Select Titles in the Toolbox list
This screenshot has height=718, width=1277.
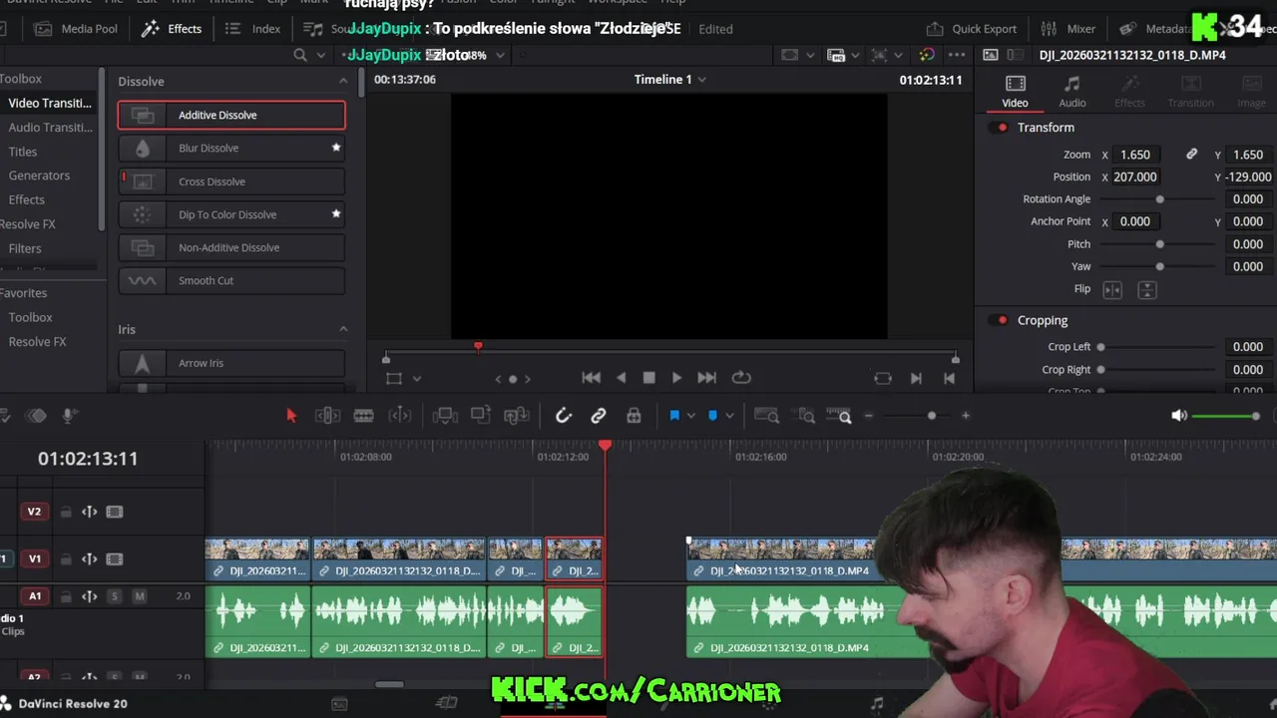(x=23, y=152)
